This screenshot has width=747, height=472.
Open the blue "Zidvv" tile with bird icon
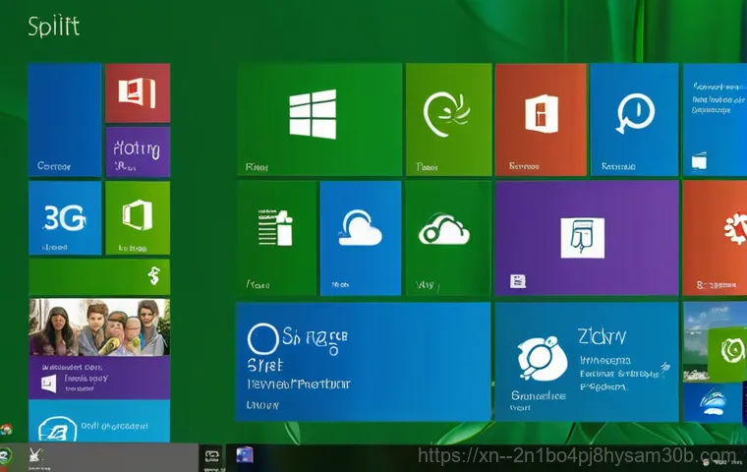tap(587, 362)
